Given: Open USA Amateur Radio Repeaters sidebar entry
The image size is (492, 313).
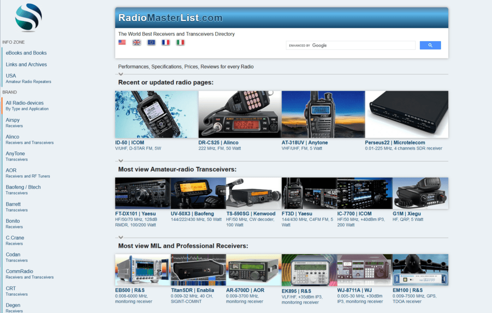Looking at the screenshot, I should point(28,78).
